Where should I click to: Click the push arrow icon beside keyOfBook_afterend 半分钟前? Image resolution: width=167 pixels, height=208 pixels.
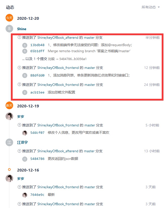(19, 37)
